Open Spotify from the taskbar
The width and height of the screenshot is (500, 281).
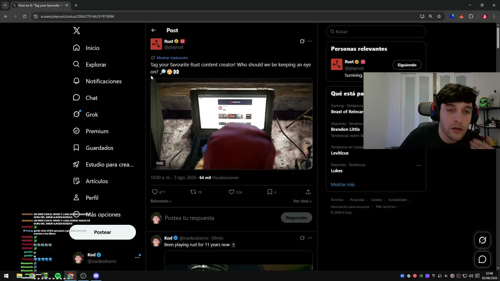point(58,276)
